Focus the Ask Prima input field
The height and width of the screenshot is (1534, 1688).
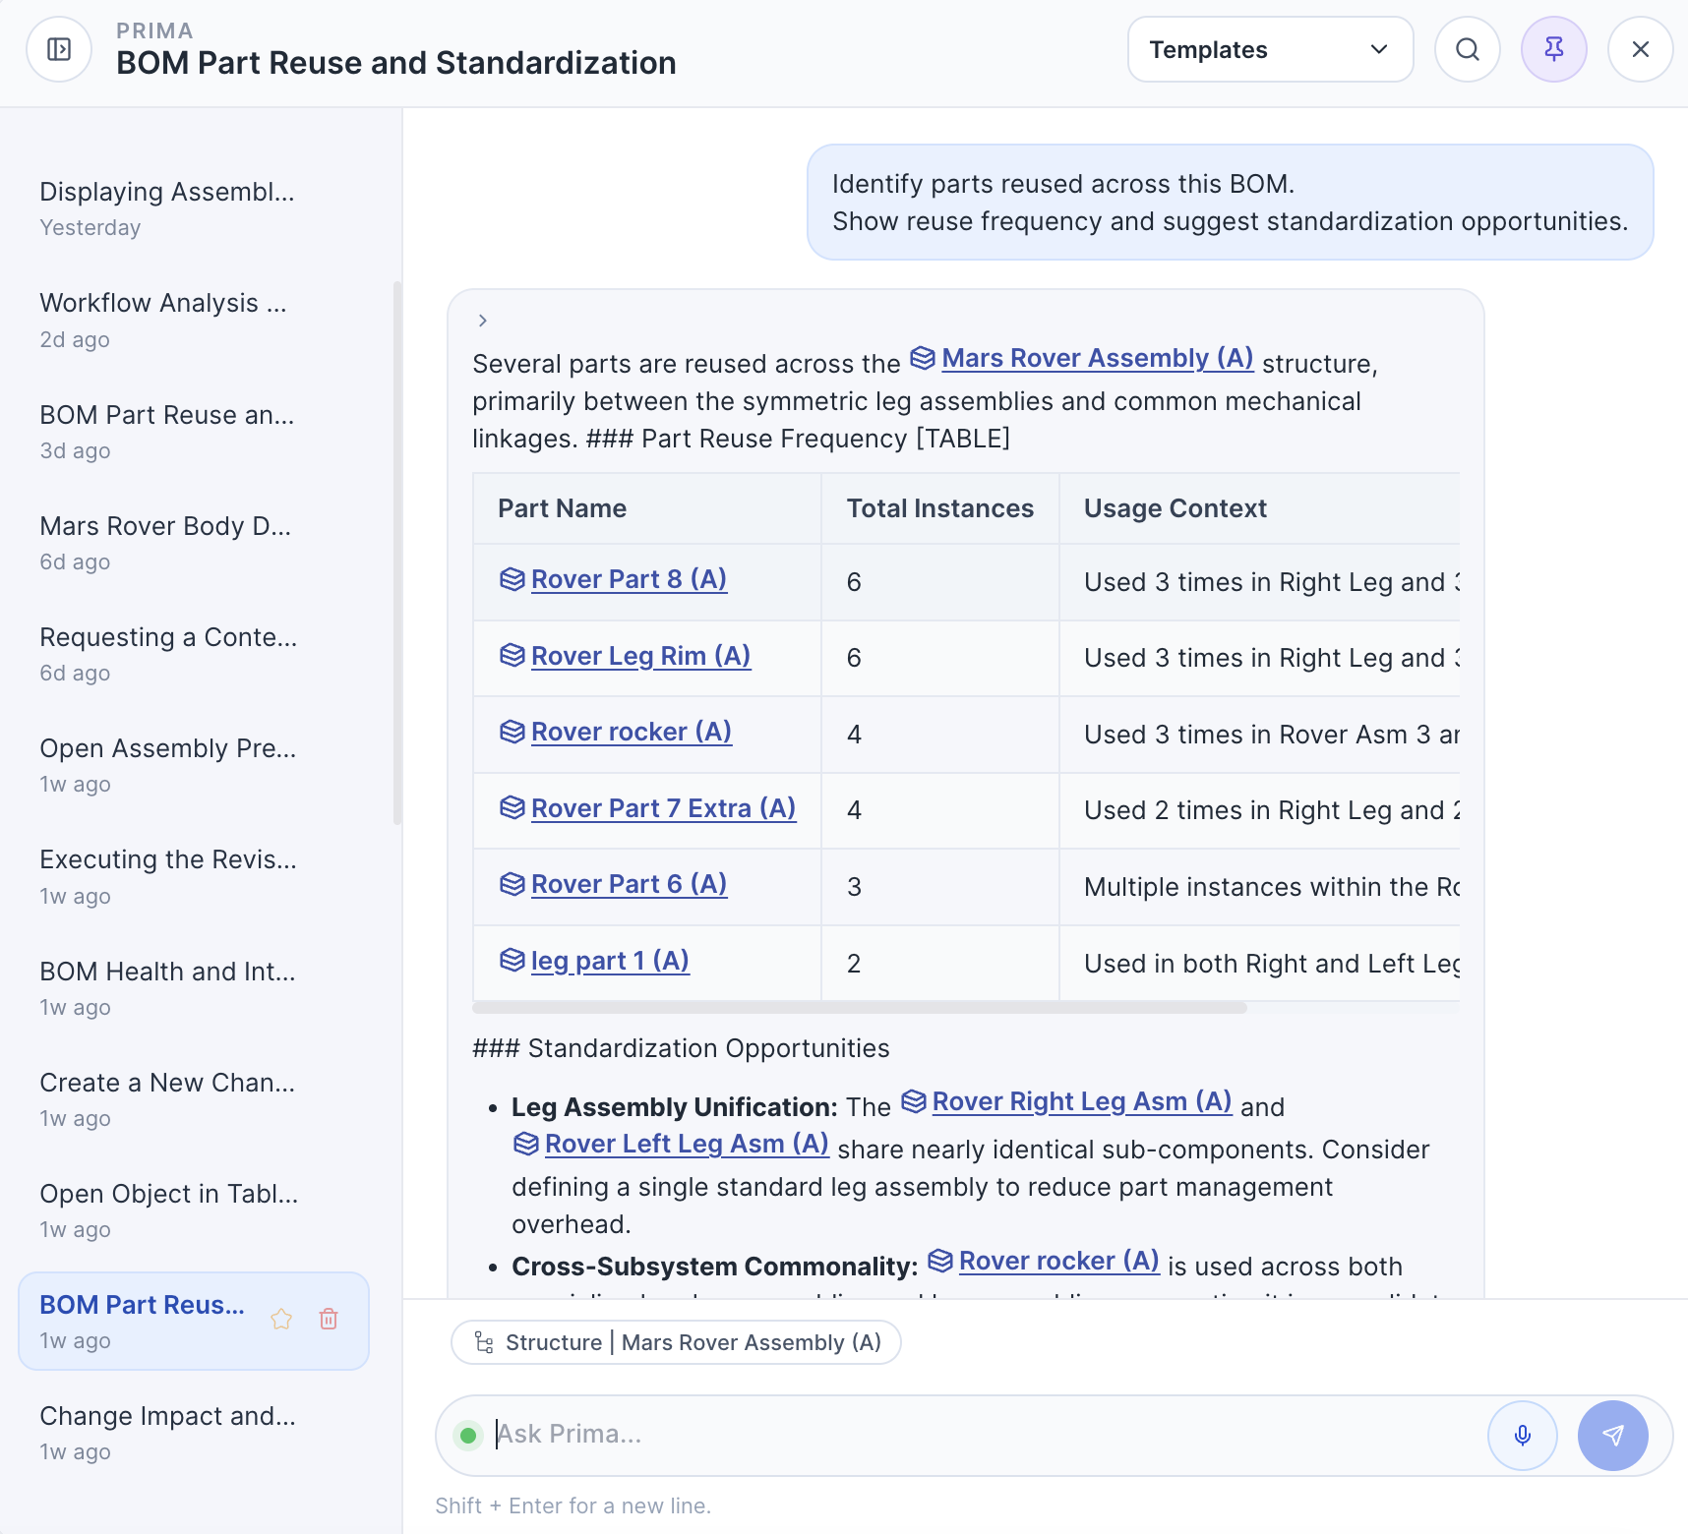[984, 1435]
